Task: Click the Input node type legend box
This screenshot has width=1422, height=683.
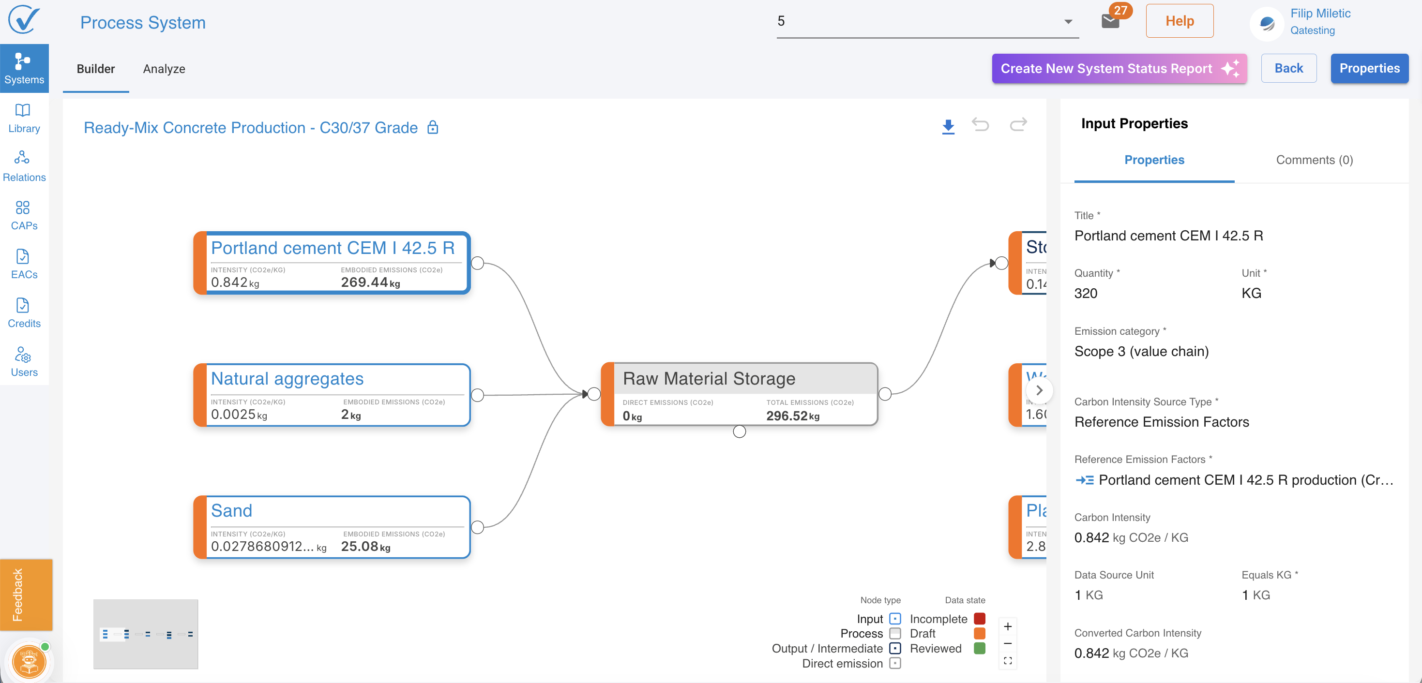Action: pyautogui.click(x=895, y=619)
